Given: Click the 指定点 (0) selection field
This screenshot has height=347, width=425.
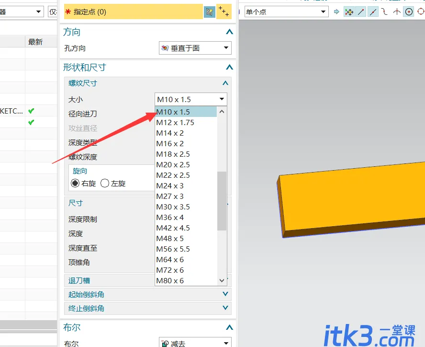Looking at the screenshot, I should click(134, 12).
